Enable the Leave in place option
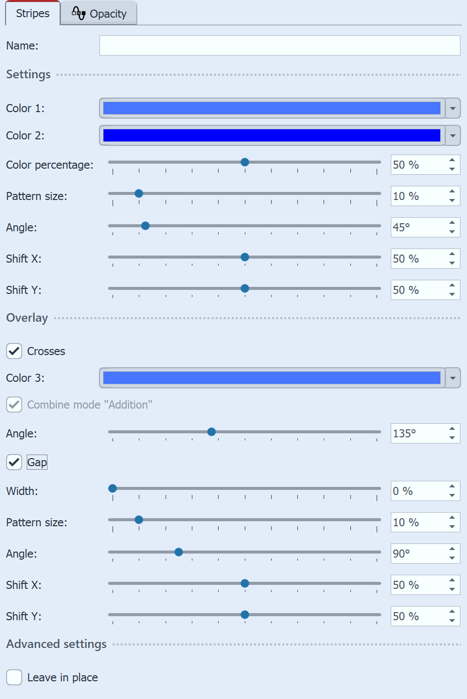 coord(14,677)
